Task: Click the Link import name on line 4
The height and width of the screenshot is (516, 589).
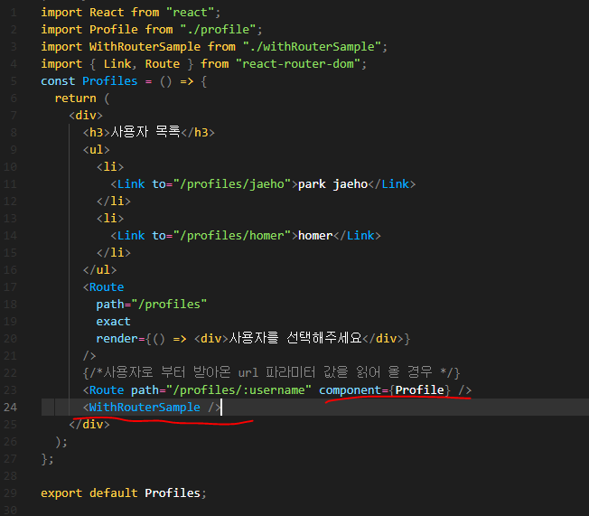Action: [x=117, y=64]
